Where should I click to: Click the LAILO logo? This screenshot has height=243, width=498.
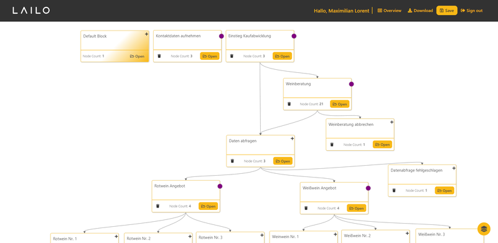(31, 11)
